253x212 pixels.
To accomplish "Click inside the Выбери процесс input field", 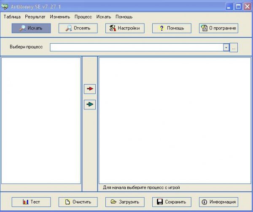I will coord(137,48).
